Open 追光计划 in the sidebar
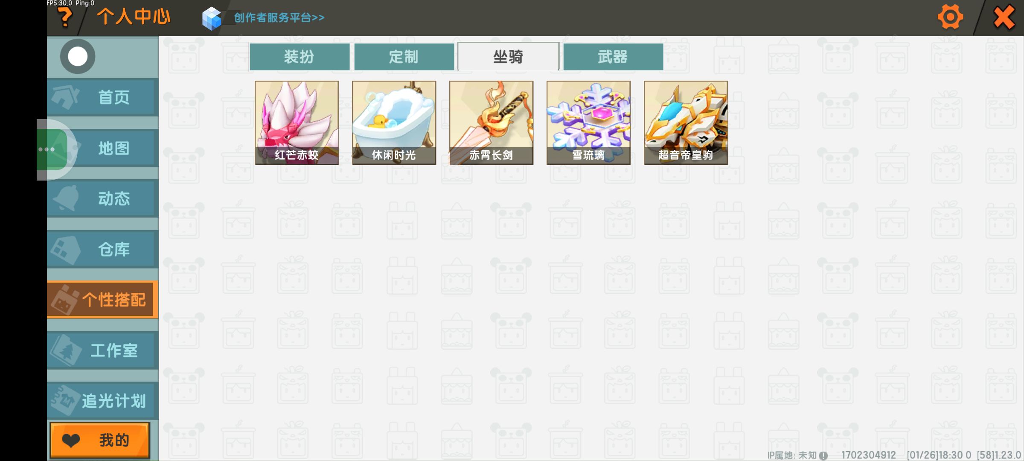 coord(103,401)
